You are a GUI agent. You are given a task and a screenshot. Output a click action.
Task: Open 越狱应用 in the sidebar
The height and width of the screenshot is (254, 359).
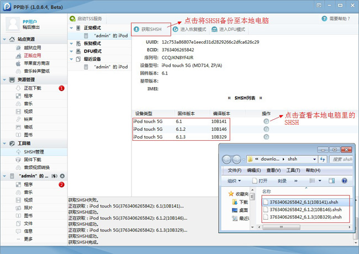click(x=32, y=48)
